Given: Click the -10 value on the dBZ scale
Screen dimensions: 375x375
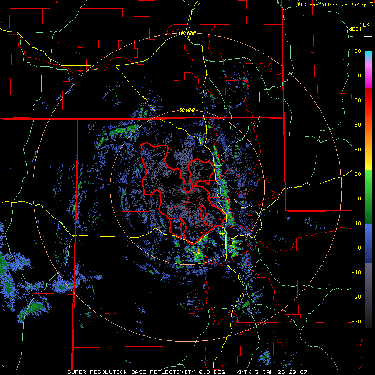Looking at the screenshot, I should pos(356,272).
